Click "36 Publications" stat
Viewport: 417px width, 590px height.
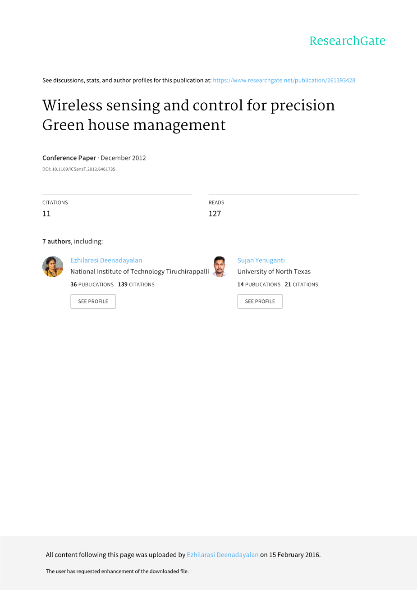pos(92,284)
